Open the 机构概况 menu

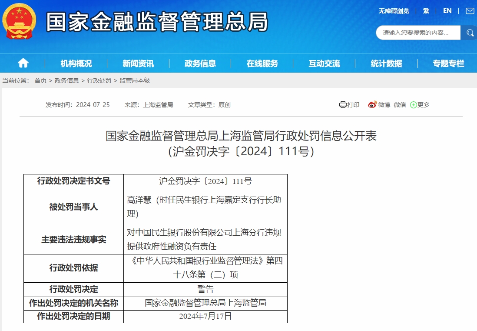point(76,64)
